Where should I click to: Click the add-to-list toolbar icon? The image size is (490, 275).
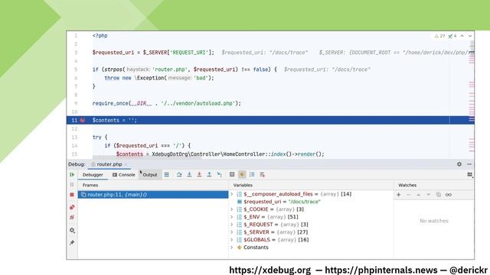[262, 175]
